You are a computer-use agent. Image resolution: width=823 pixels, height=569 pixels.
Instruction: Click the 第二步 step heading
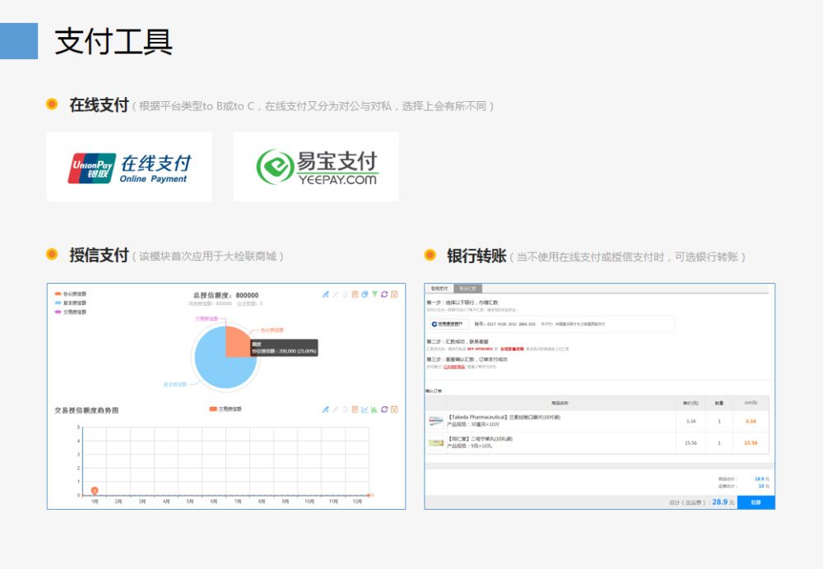[x=457, y=342]
